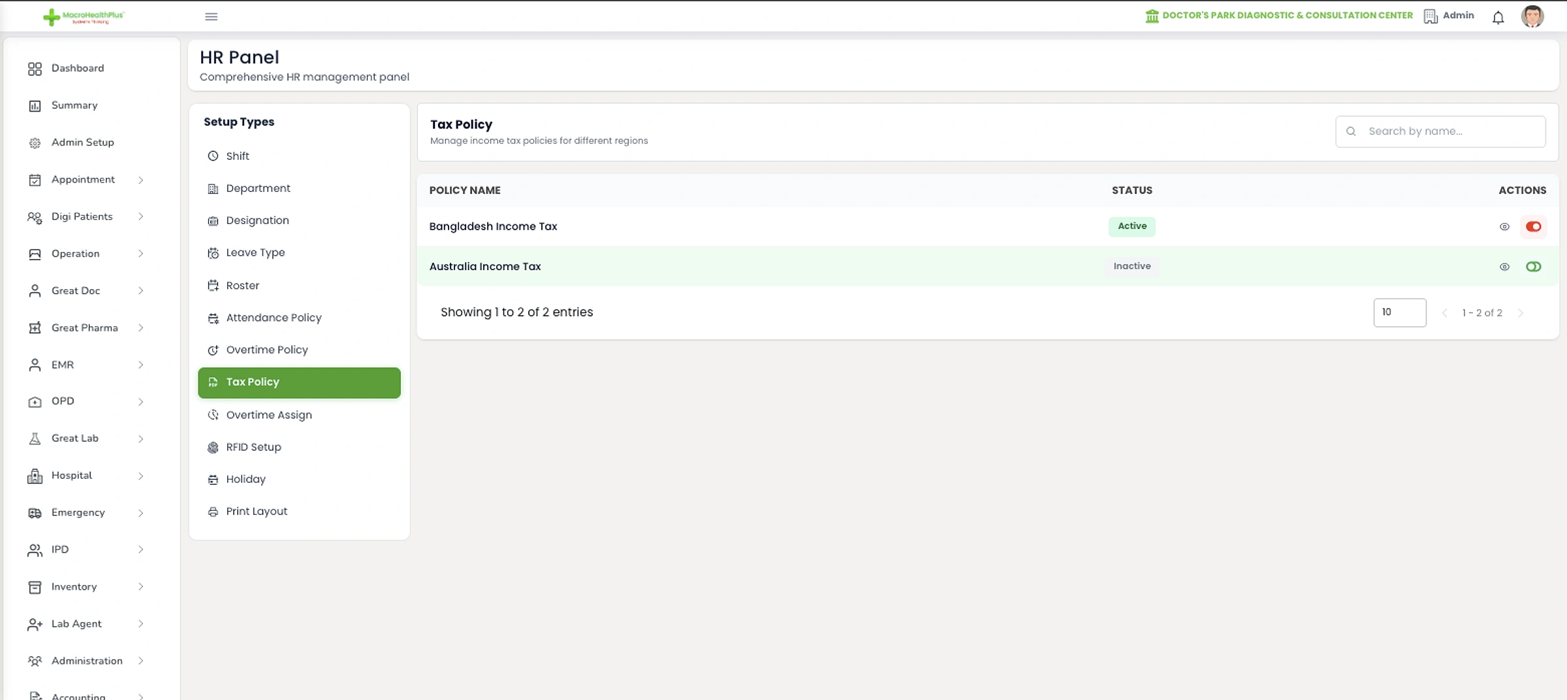
Task: Toggle off Bangladesh Income Tax status switch
Action: tap(1533, 227)
